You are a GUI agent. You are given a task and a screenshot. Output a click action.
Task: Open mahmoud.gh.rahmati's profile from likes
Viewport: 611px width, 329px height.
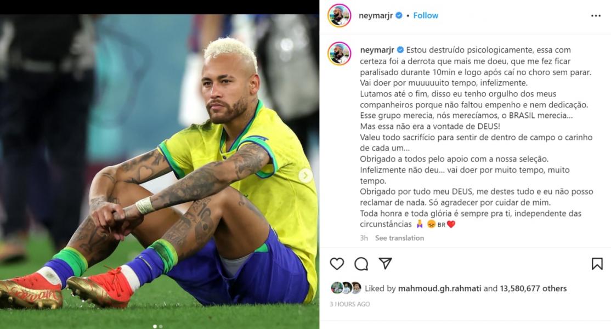click(439, 288)
